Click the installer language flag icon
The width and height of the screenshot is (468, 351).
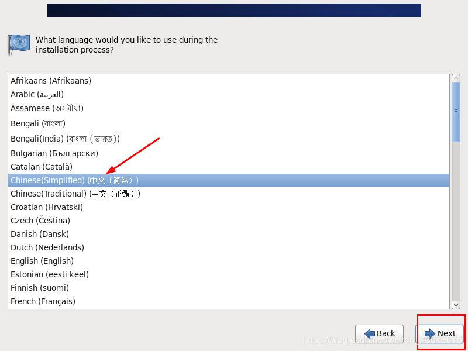(x=19, y=44)
